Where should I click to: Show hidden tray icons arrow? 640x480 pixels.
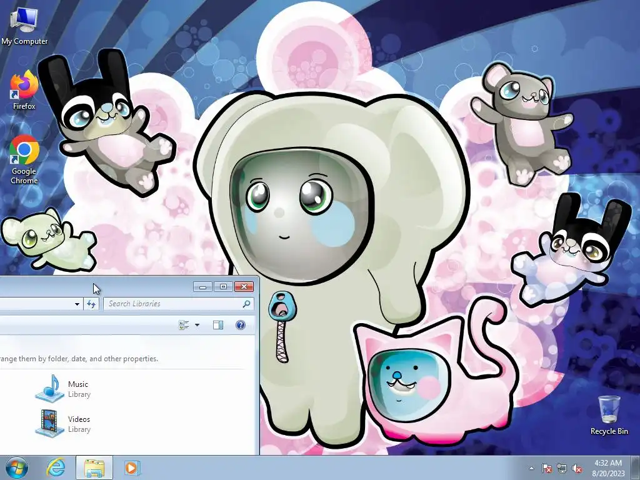[x=531, y=468]
